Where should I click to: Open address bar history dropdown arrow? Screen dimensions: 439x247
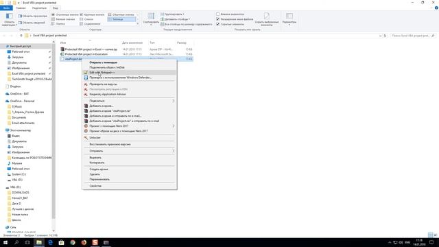380,36
